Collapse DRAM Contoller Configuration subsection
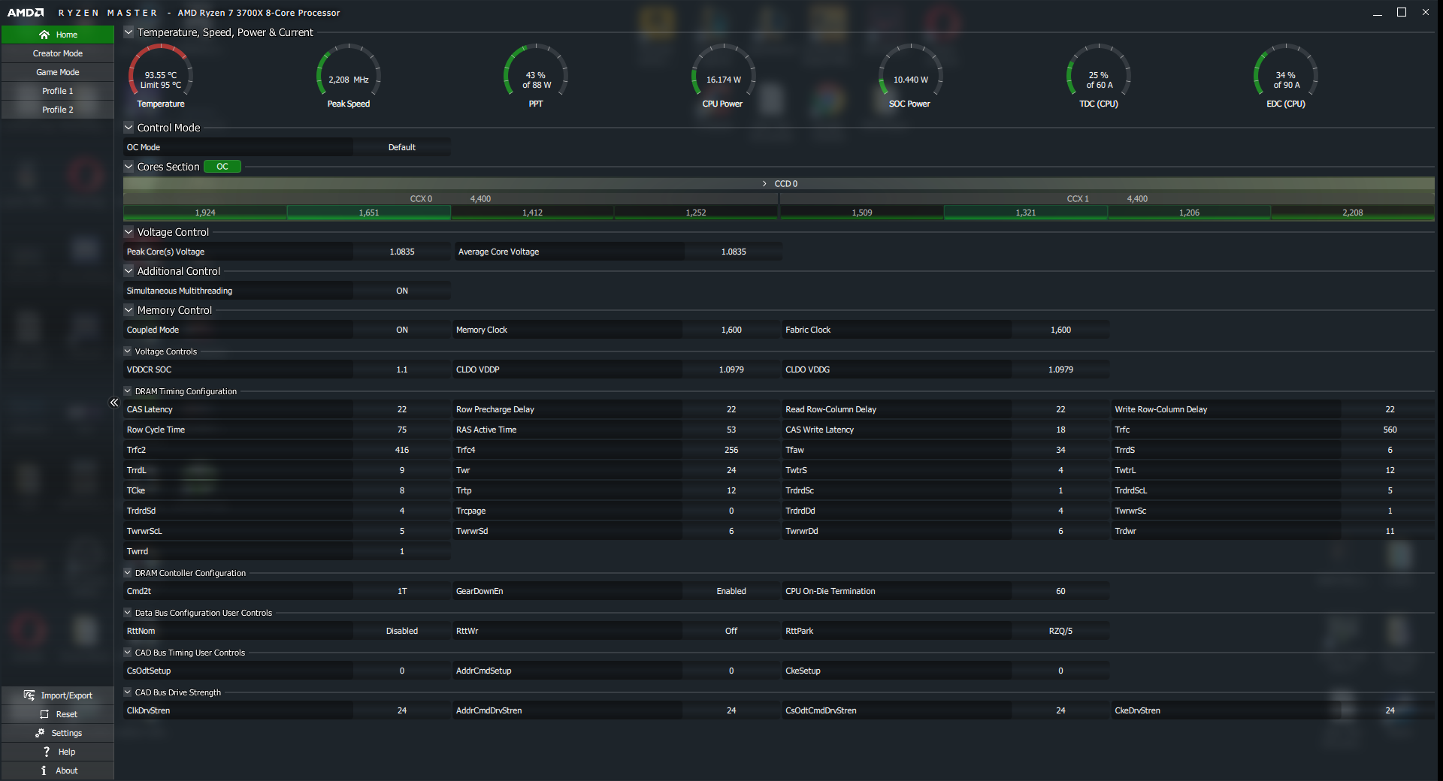The height and width of the screenshot is (781, 1443). pos(128,573)
